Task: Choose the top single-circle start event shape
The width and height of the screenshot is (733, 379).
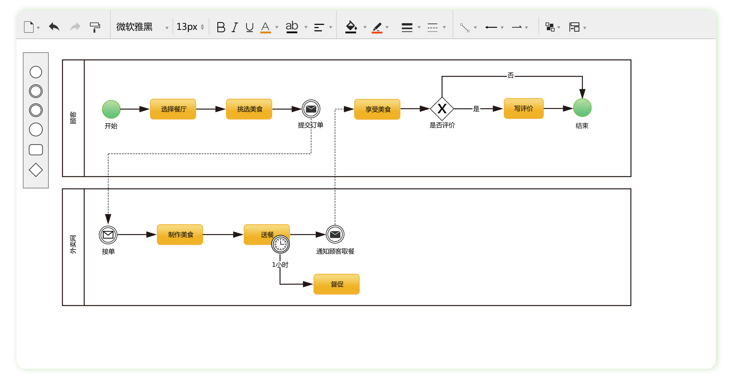Action: pos(36,72)
